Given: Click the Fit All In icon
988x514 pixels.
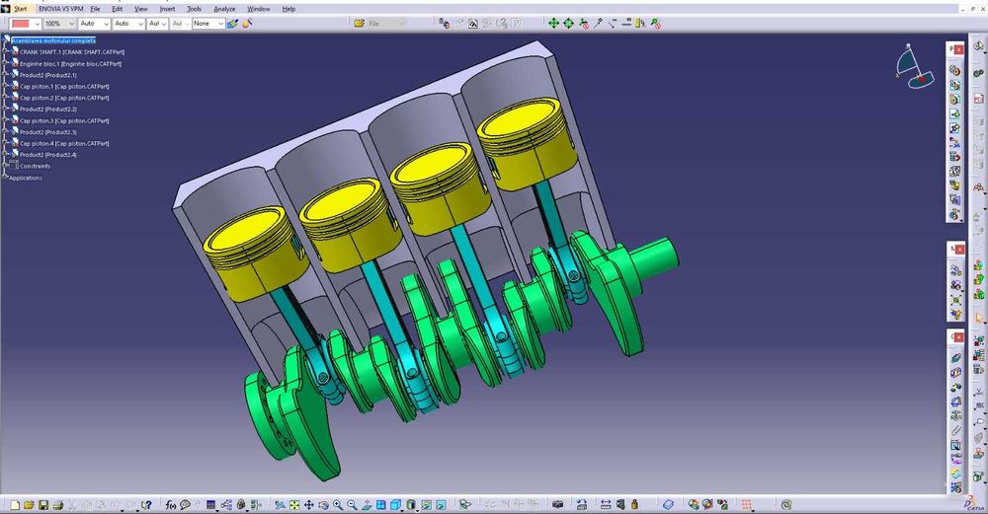Looking at the screenshot, I should [294, 504].
